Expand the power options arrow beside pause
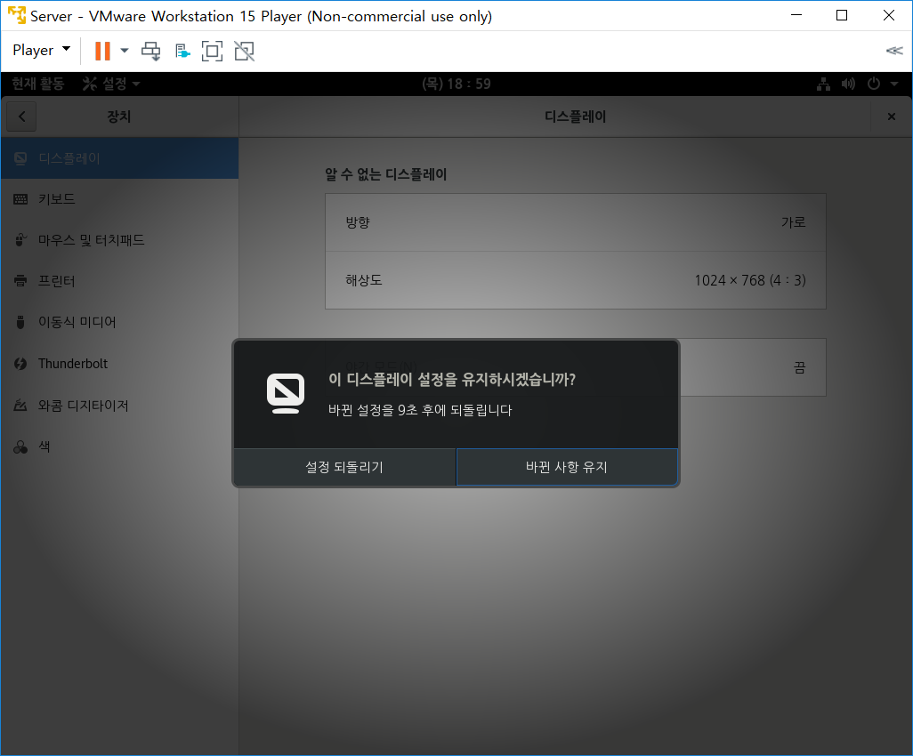The image size is (913, 756). click(x=124, y=51)
